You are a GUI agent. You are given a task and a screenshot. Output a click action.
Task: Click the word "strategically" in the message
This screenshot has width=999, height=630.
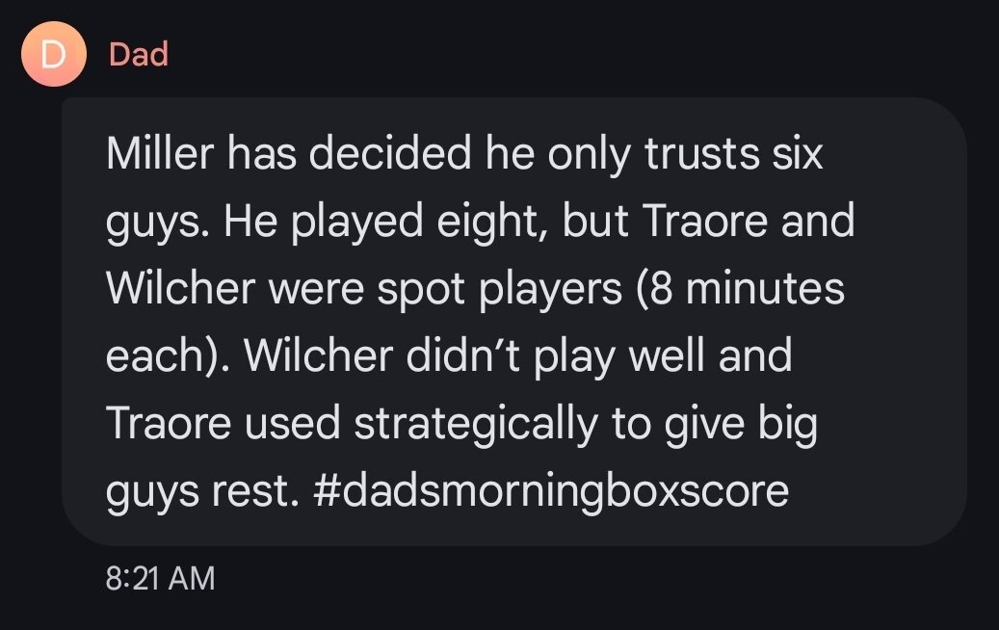[x=476, y=424]
